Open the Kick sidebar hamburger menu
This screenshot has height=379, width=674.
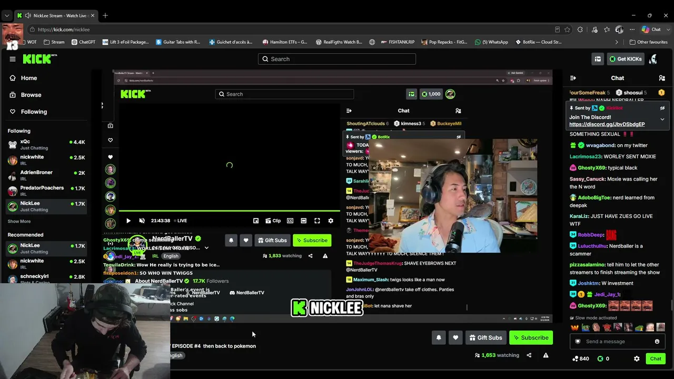(13, 59)
